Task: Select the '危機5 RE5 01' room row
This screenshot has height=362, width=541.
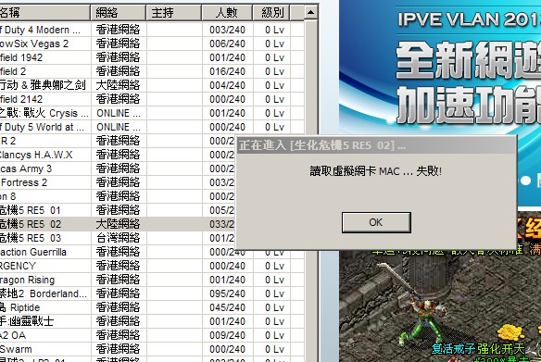Action: [x=118, y=210]
